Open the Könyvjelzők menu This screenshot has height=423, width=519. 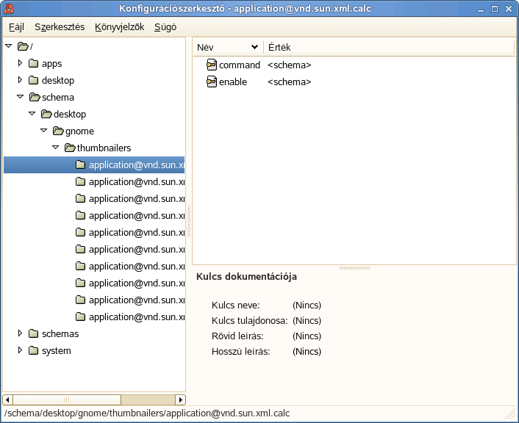tap(120, 26)
